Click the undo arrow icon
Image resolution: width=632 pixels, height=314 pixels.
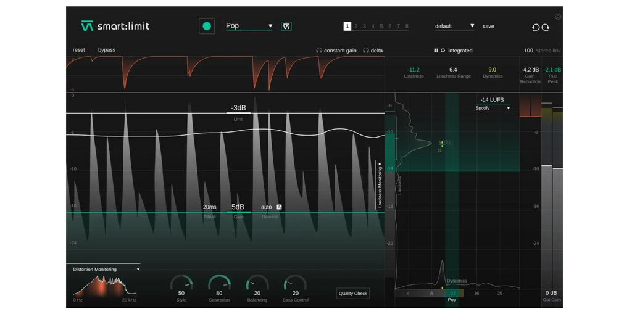[535, 27]
